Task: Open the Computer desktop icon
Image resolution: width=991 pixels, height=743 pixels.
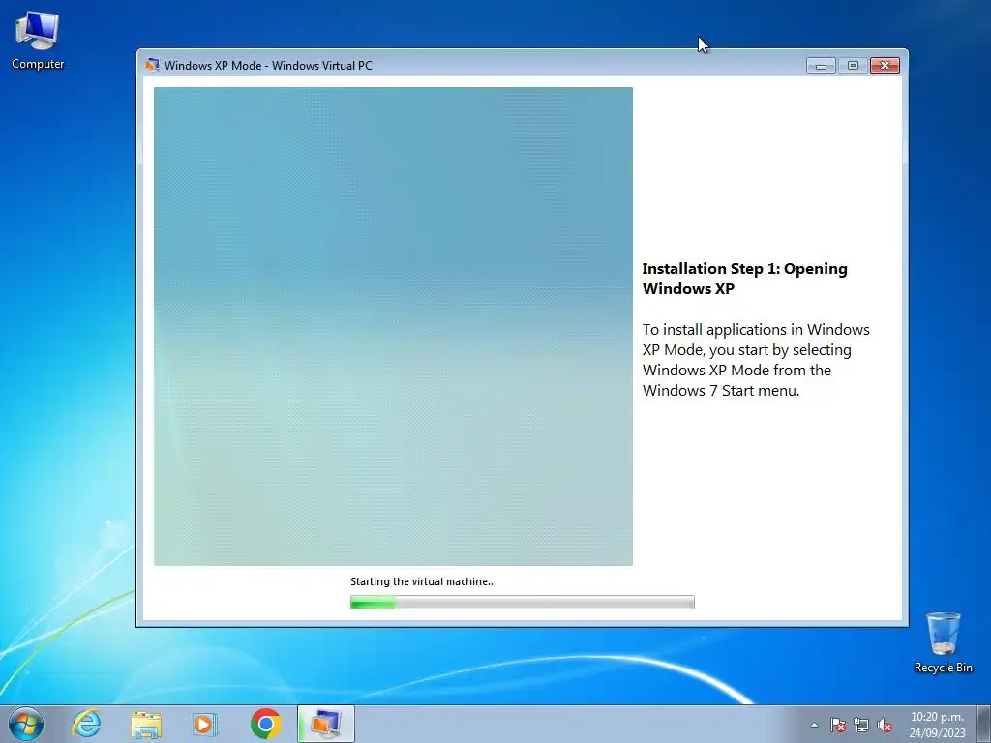Action: click(x=38, y=41)
